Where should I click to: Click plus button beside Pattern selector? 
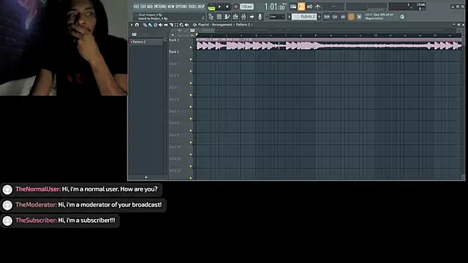tap(319, 17)
